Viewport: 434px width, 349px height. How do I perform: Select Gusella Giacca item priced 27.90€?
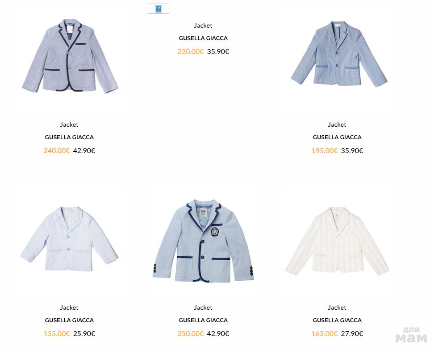coord(337,320)
